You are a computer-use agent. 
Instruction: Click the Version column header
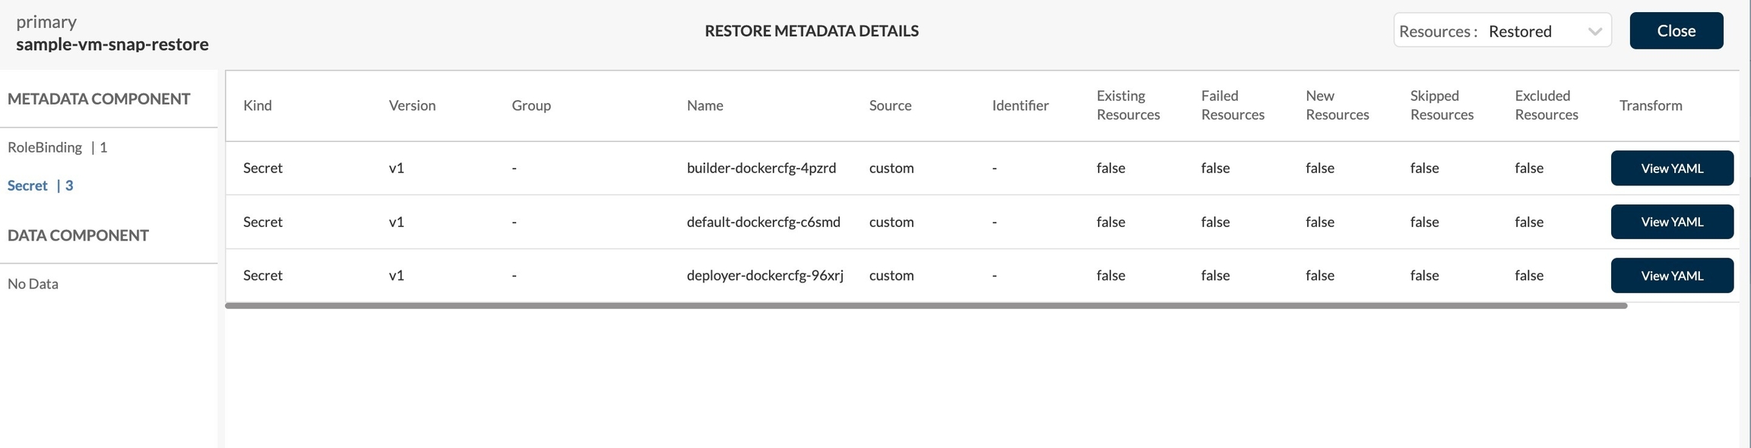click(x=412, y=106)
